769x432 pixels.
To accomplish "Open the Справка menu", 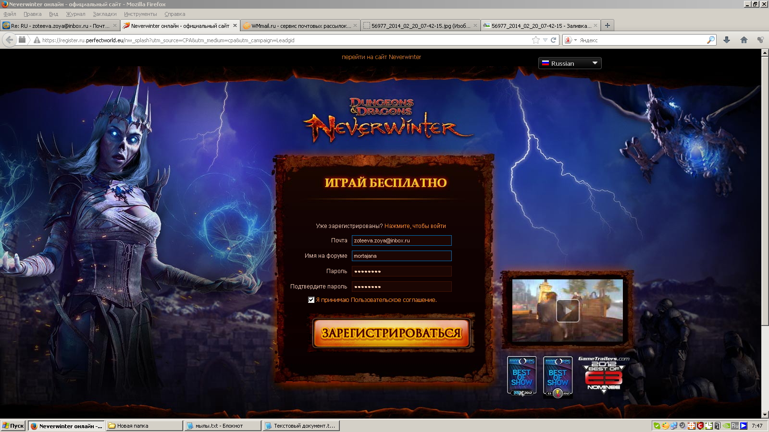I will point(175,14).
